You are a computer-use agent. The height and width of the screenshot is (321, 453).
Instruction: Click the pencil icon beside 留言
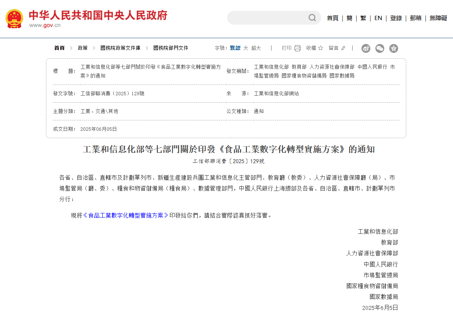click(x=343, y=48)
